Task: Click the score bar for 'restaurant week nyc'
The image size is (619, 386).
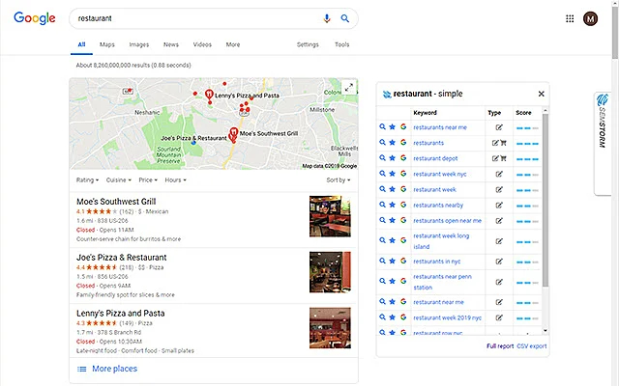Action: 527,175
